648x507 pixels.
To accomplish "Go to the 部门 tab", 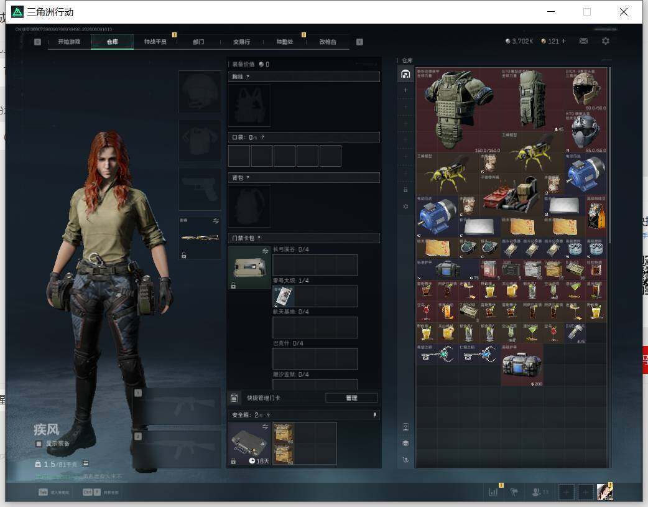I will (x=198, y=42).
